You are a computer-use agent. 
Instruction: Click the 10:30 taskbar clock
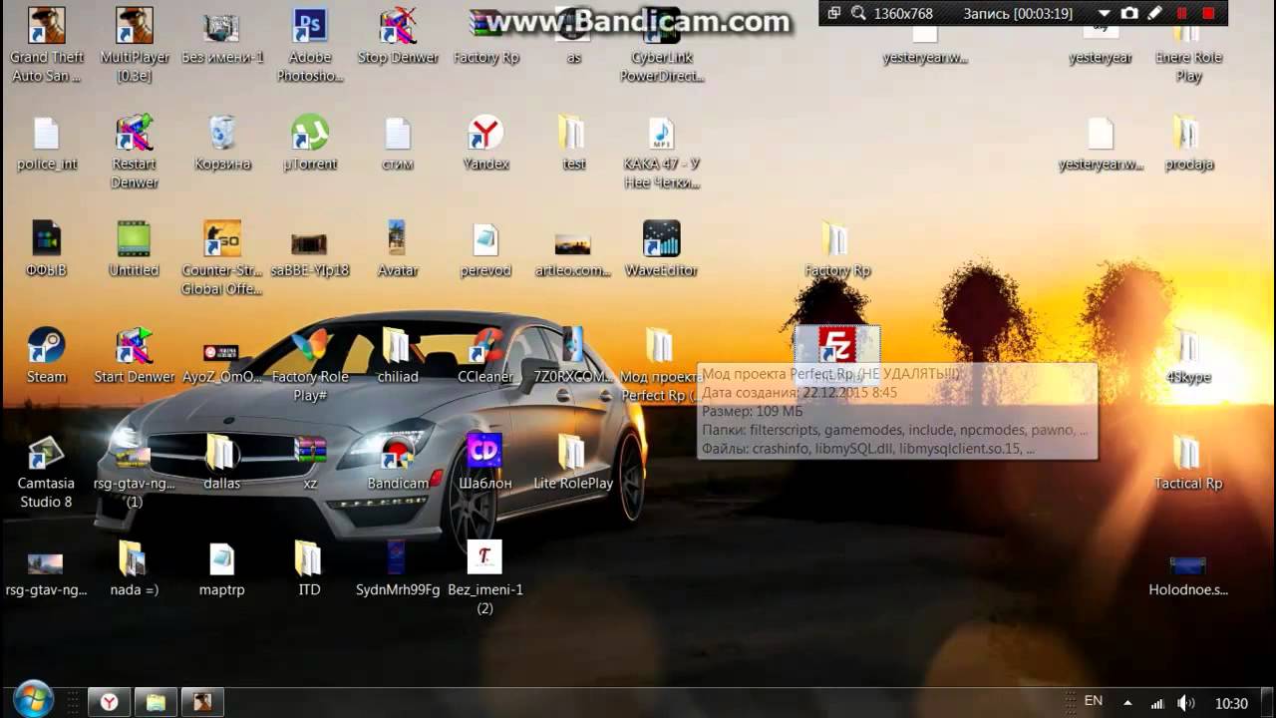(x=1232, y=703)
